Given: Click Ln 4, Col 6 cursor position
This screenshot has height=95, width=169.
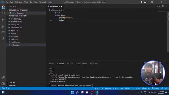Looking at the screenshot, I should click(99, 88).
